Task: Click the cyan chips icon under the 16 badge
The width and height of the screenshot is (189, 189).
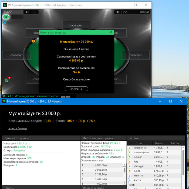Action: [5, 22]
